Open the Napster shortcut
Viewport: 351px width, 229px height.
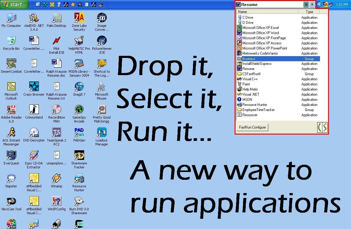pos(11,181)
